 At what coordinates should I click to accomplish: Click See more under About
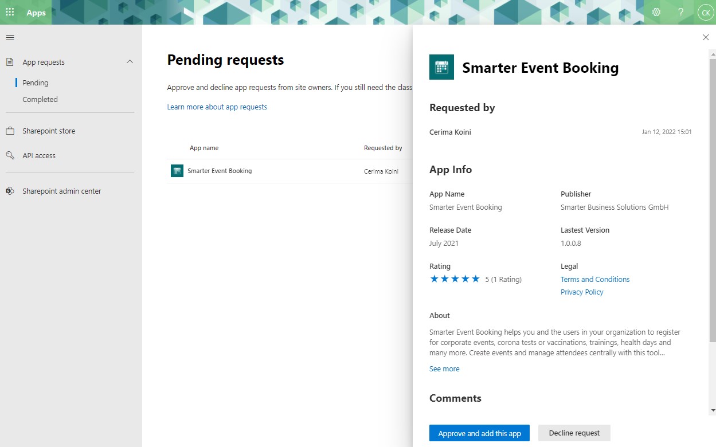pyautogui.click(x=444, y=368)
